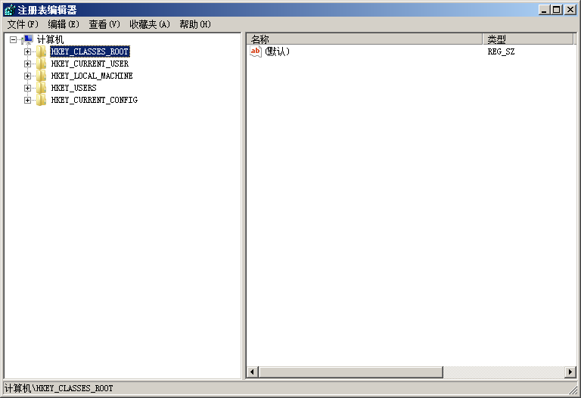Expand the HKEY_USERS key
581x398 pixels.
pos(27,89)
